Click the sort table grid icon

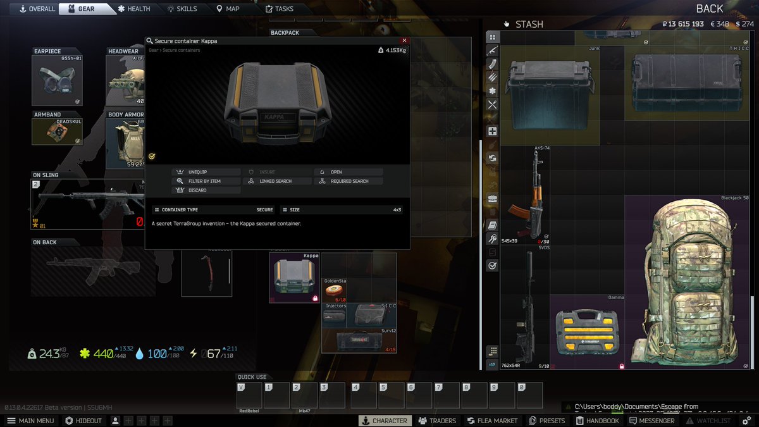point(492,352)
